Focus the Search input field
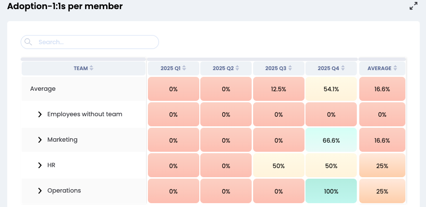The image size is (426, 207). click(x=96, y=42)
